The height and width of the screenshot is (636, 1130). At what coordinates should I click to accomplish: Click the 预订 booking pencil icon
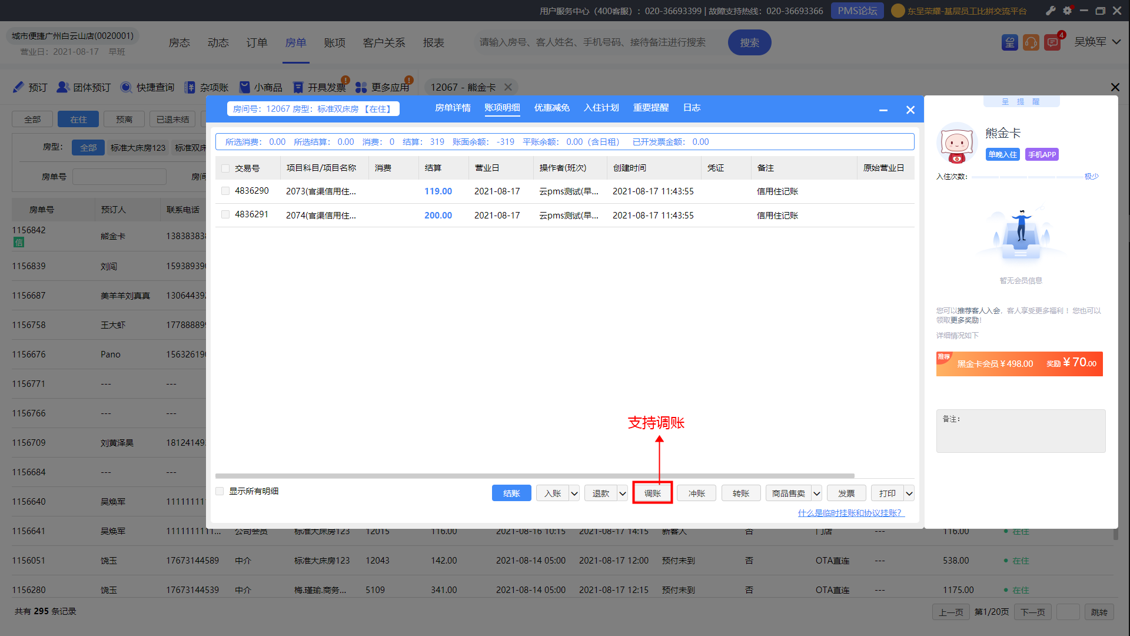coord(19,87)
